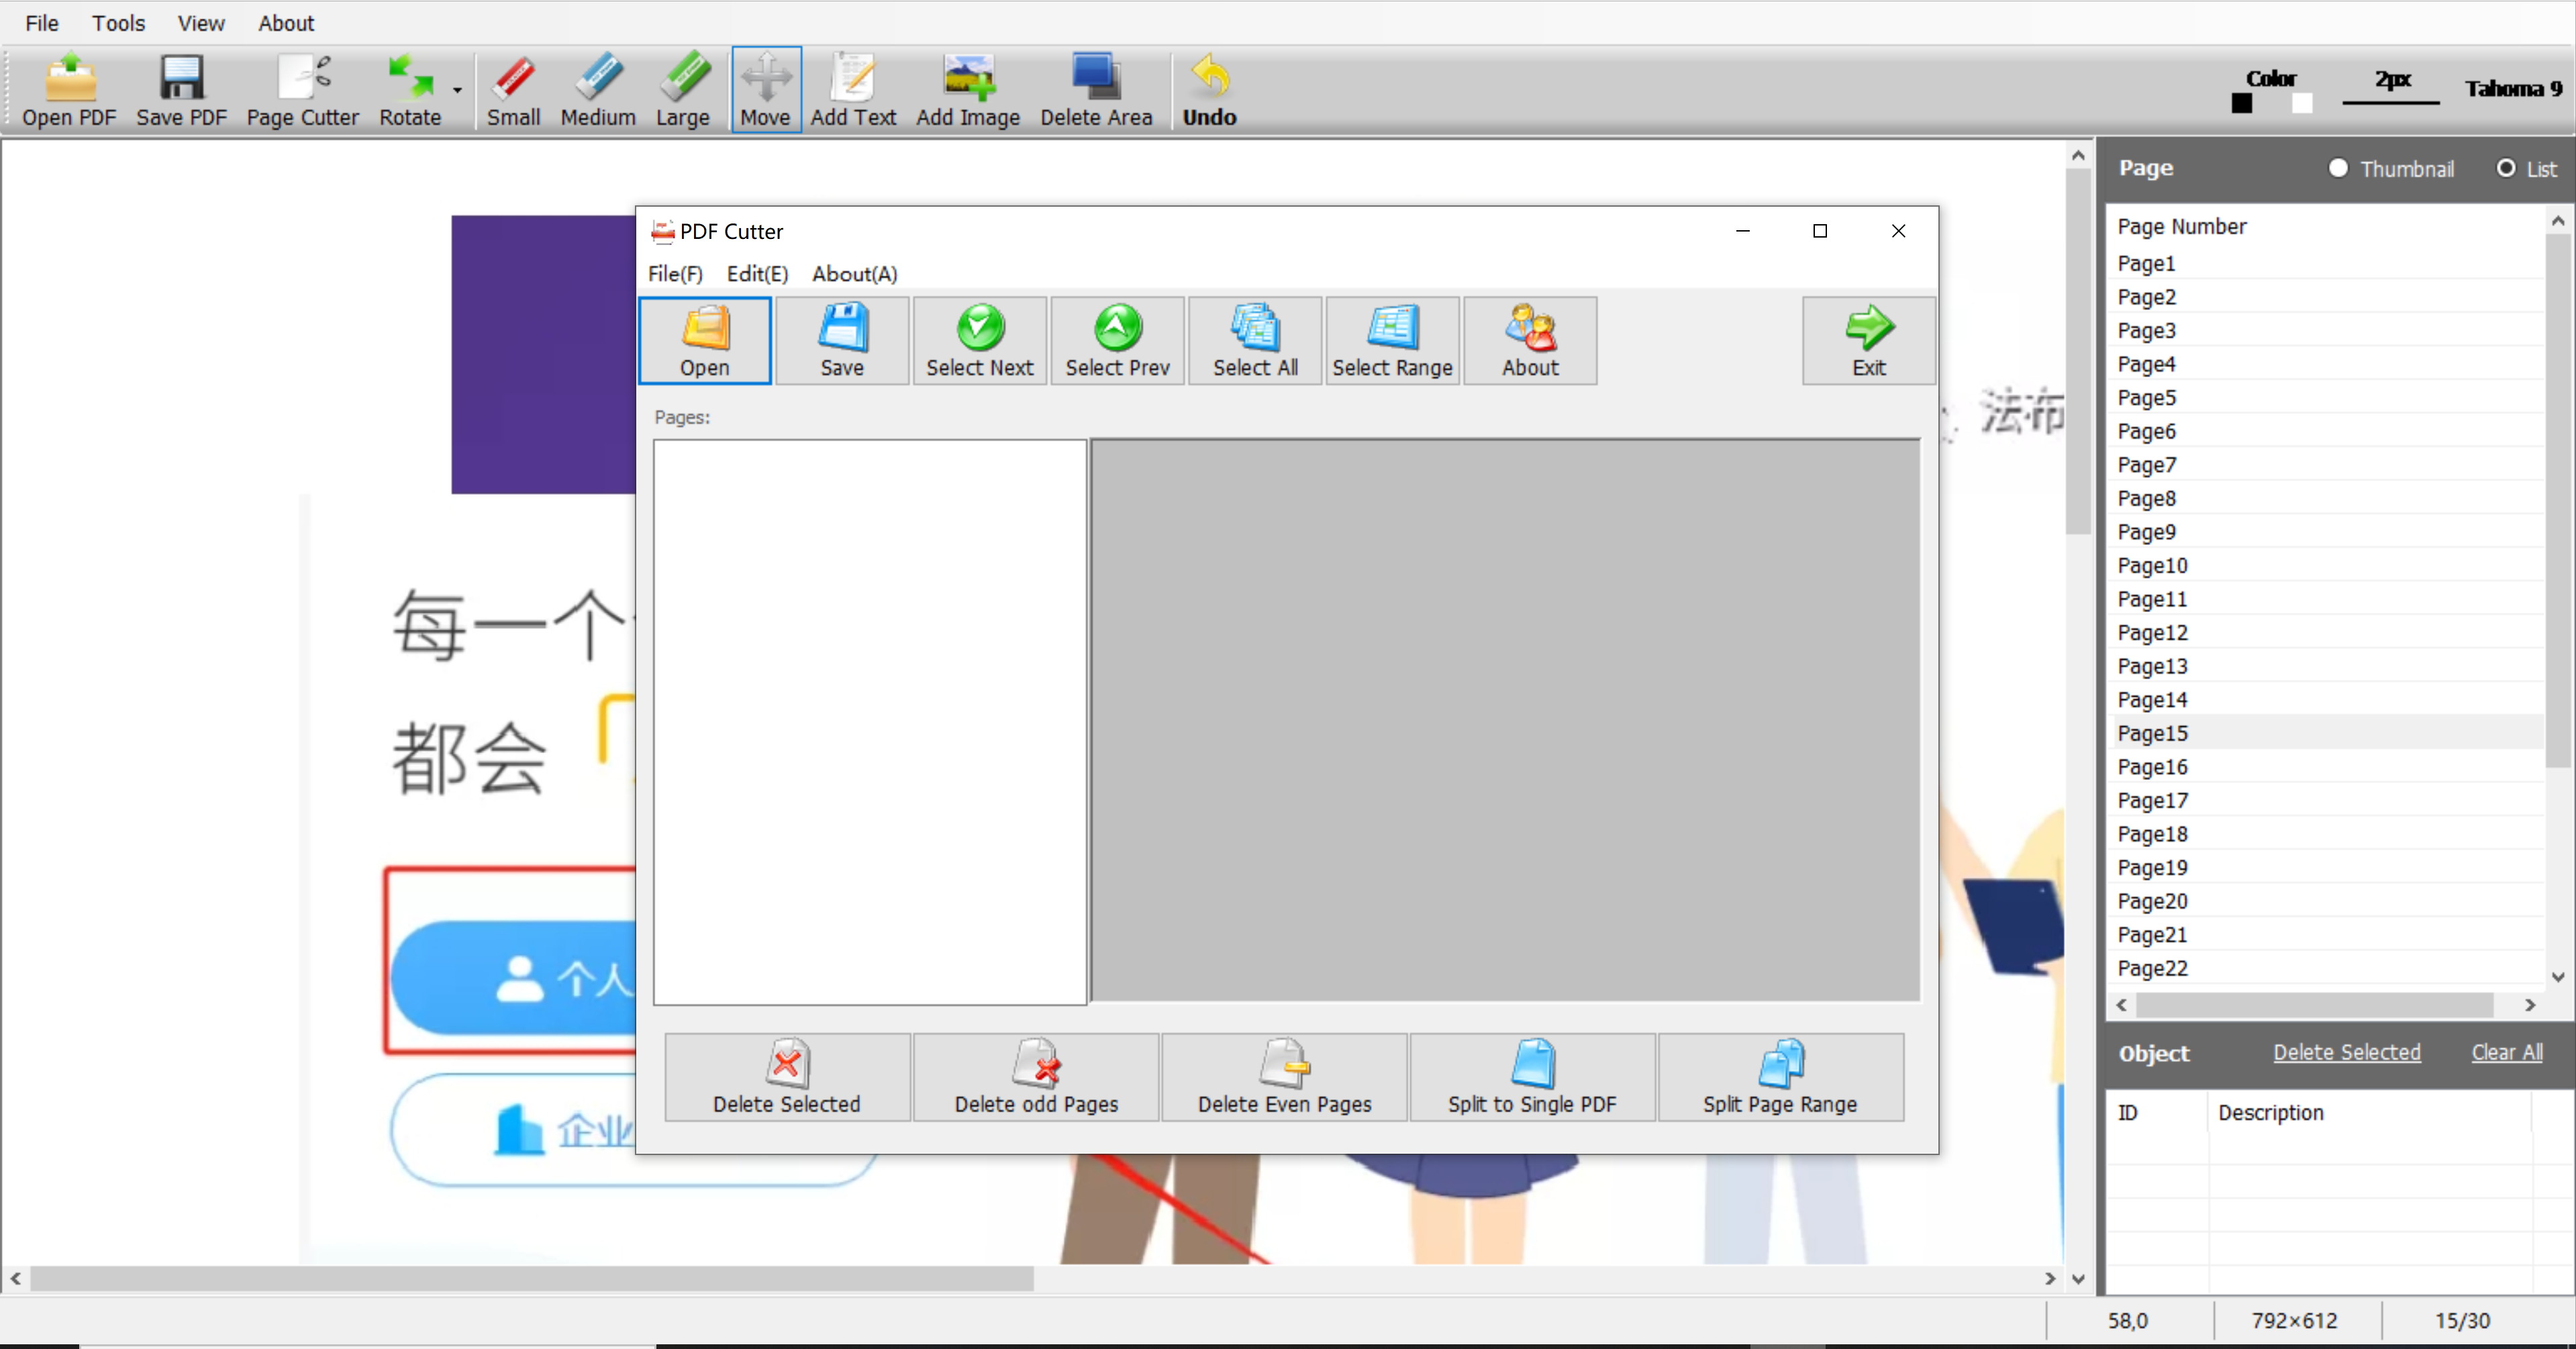2576x1349 pixels.
Task: Select Page22 in page list
Action: coord(2324,968)
